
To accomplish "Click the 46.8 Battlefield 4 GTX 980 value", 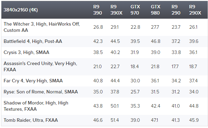I will (x=156, y=42).
